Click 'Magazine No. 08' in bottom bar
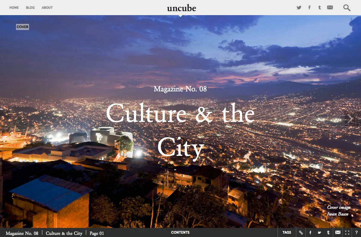This screenshot has width=361, height=237. [x=22, y=233]
